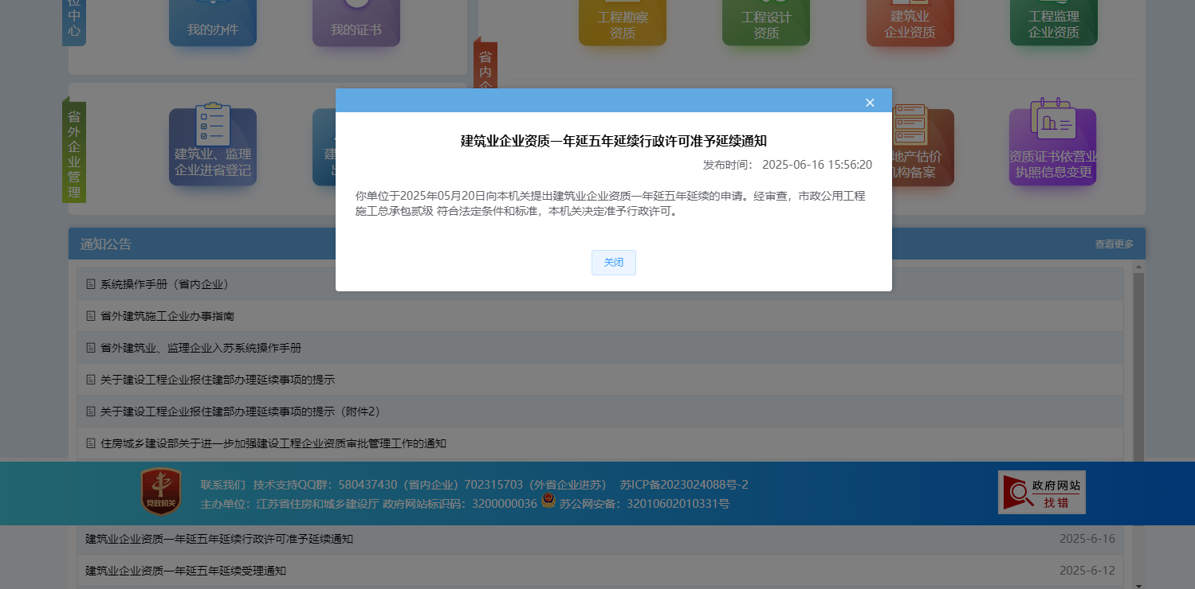Click the 政府网站找错 badge

coord(1041,492)
